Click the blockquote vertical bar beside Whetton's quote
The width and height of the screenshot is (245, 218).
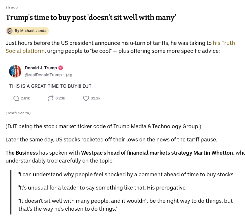pos(11,192)
